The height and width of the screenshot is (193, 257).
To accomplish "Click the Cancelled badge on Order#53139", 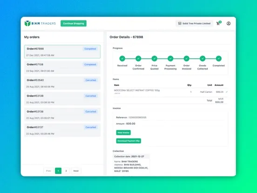I will click(91, 96).
